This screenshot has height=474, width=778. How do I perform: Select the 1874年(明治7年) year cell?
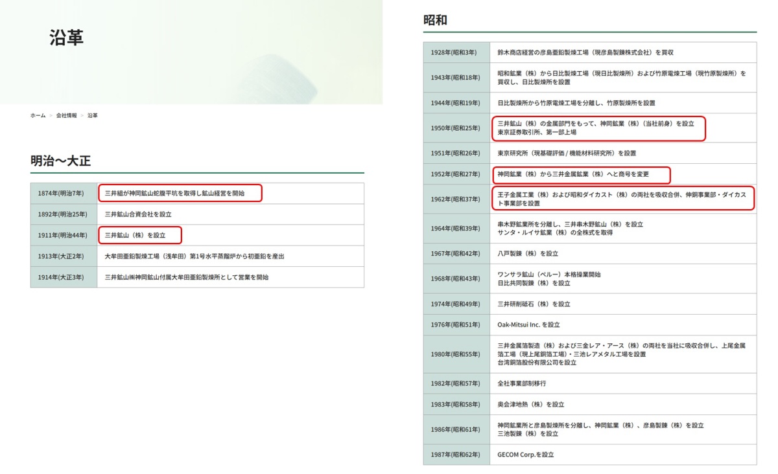tap(64, 194)
